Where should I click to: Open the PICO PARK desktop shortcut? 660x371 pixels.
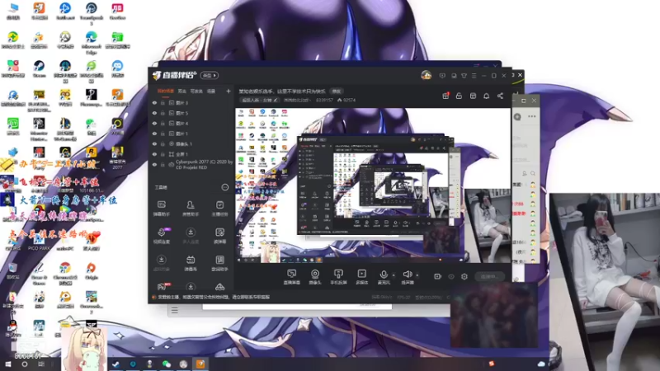point(39,242)
